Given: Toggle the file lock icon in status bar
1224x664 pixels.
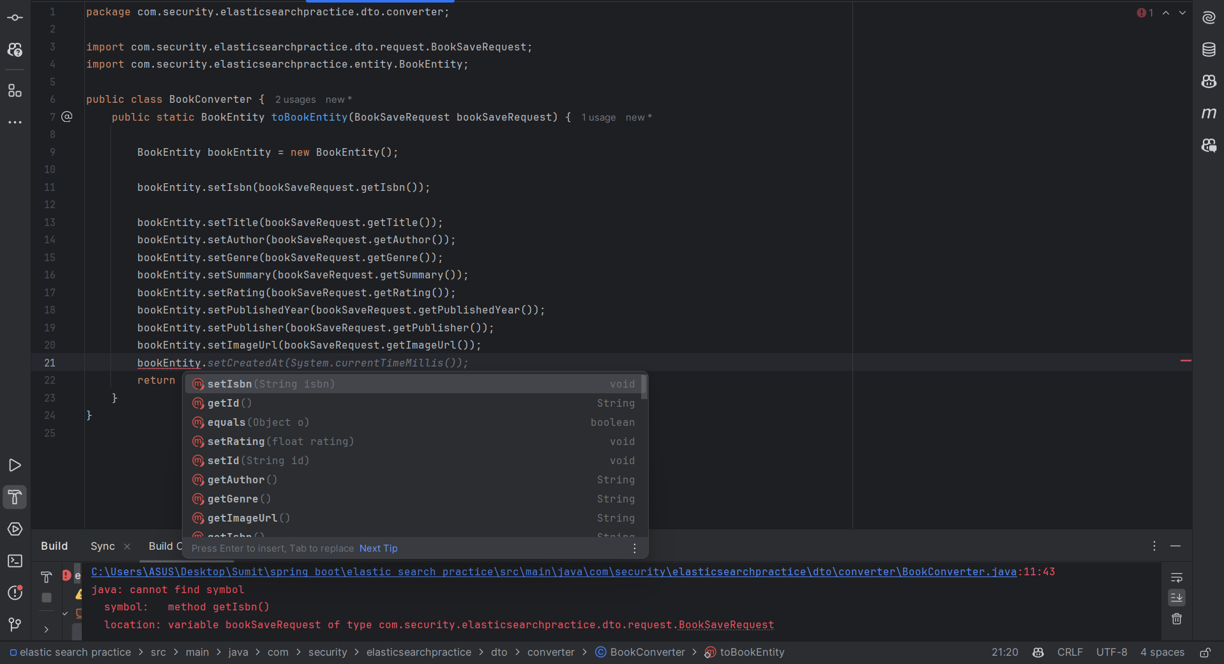Looking at the screenshot, I should (x=1204, y=653).
